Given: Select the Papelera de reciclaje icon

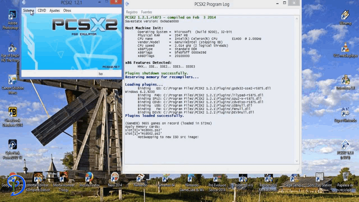Looking at the screenshot, I should tap(345, 182).
